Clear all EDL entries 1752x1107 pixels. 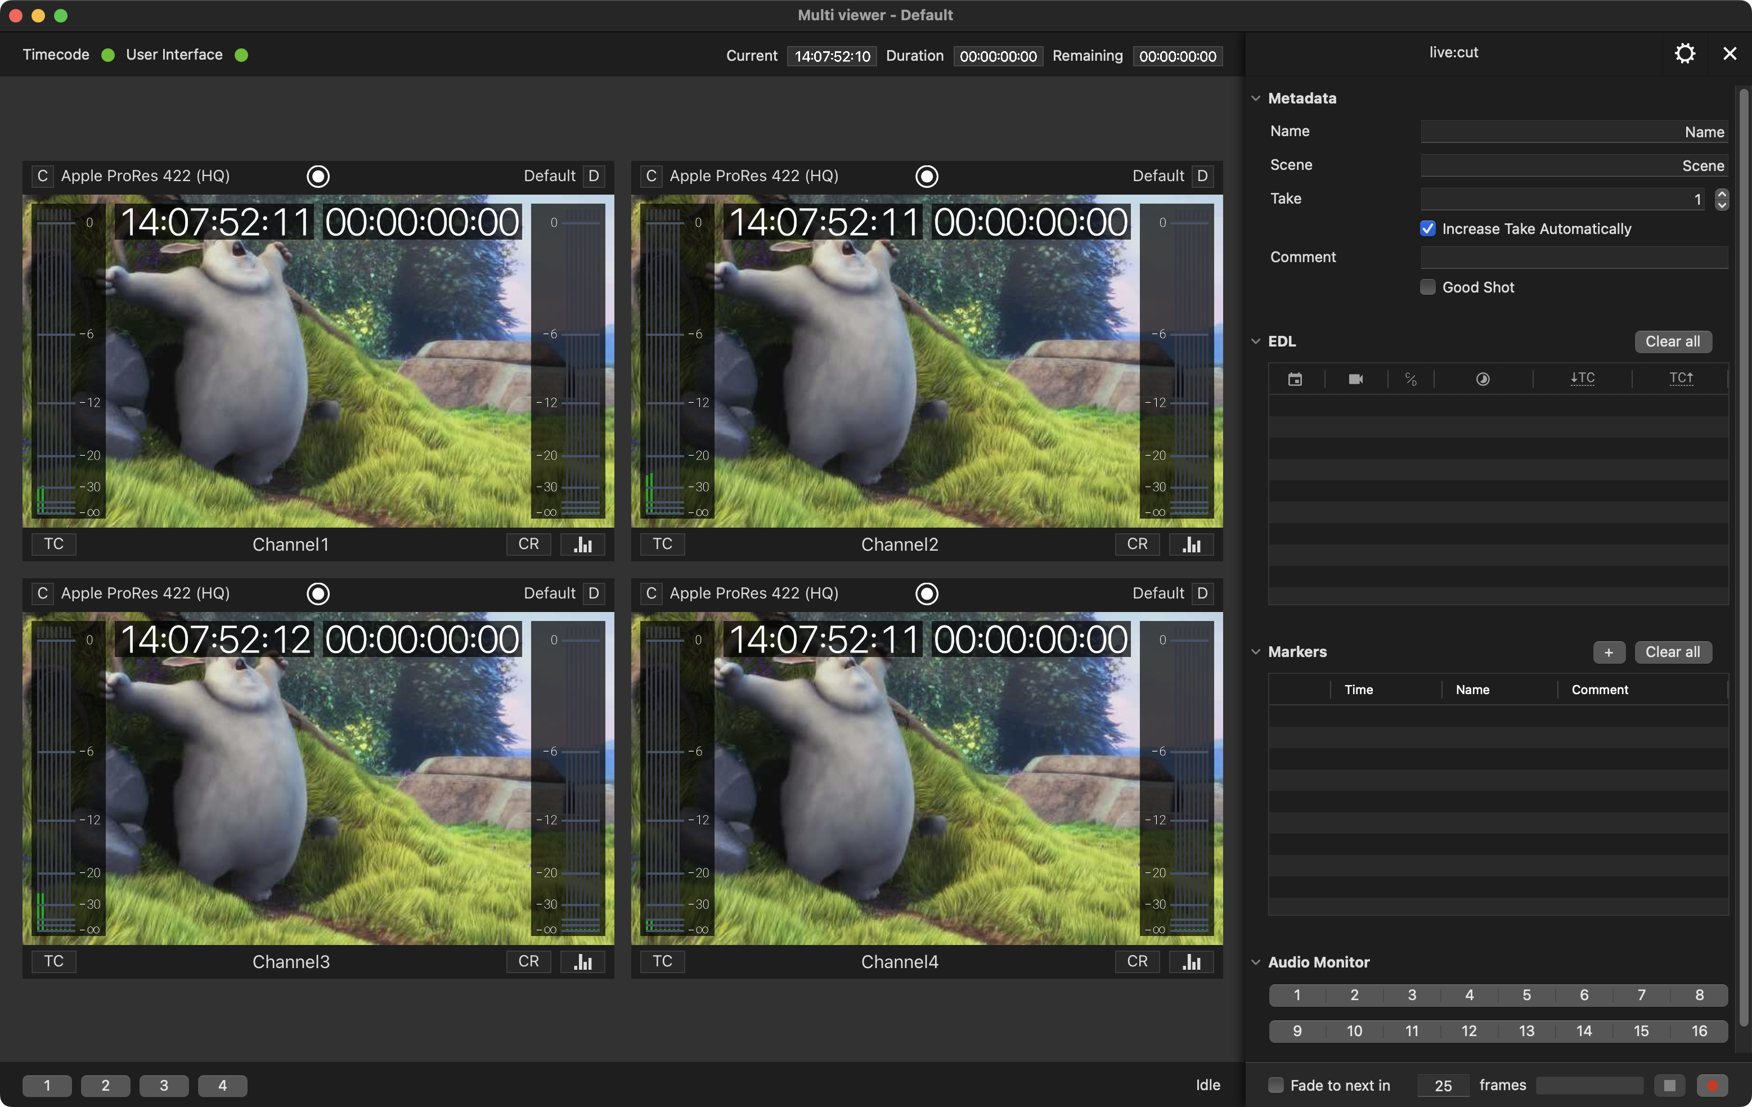pos(1673,342)
